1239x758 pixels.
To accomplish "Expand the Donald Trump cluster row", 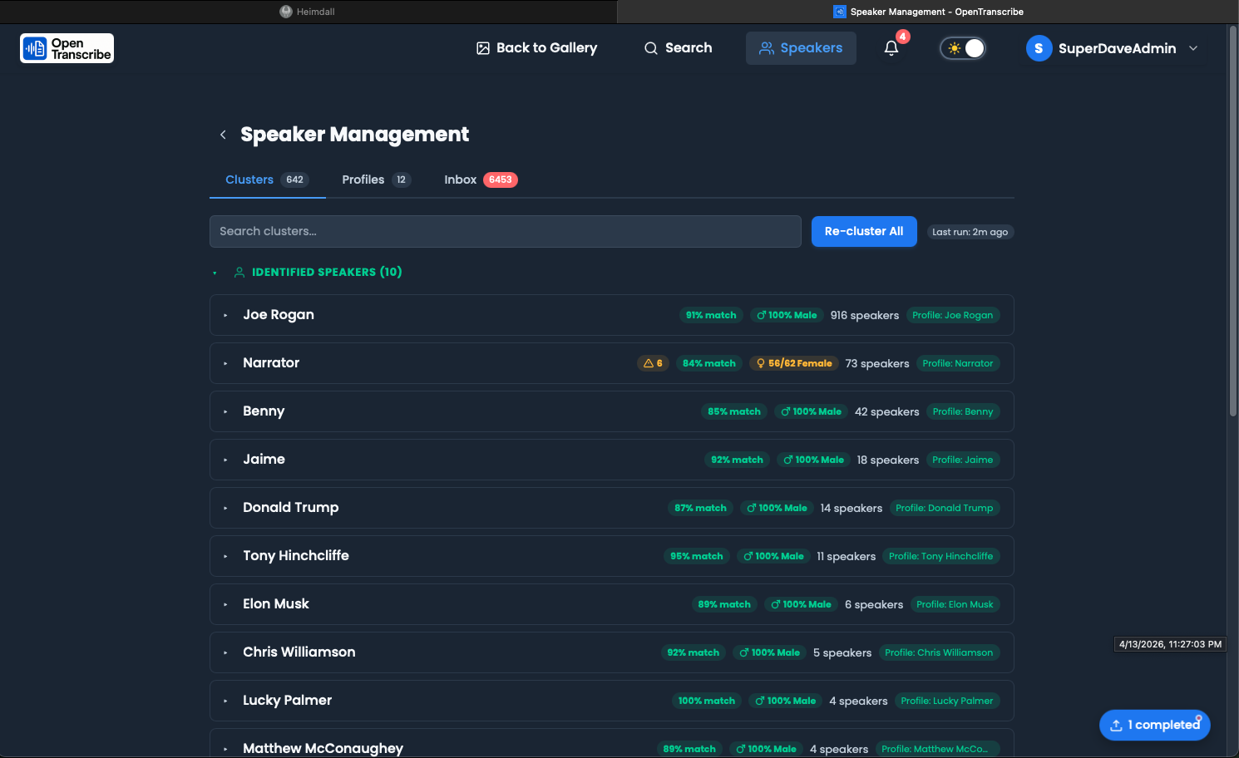I will coord(225,508).
